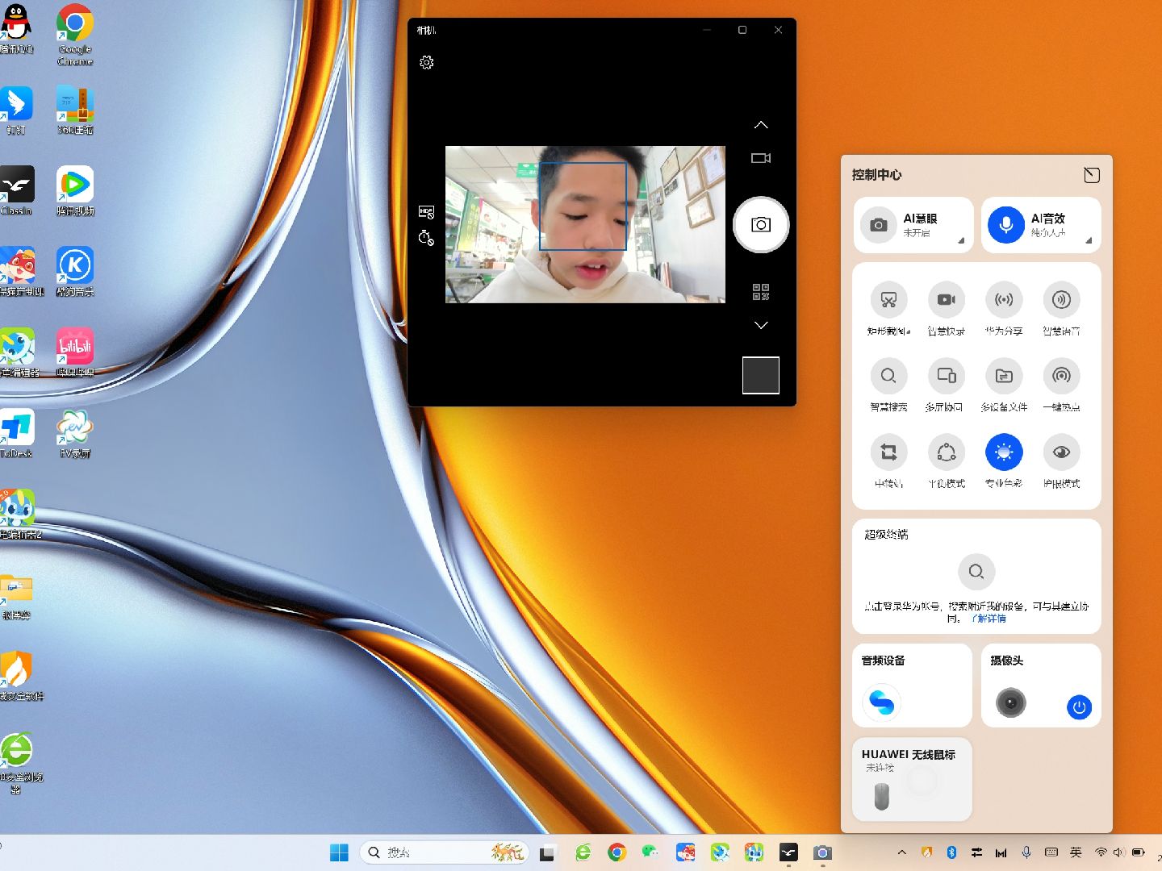Click the up chevron above camera modes
Viewport: 1162px width, 871px height.
point(760,125)
